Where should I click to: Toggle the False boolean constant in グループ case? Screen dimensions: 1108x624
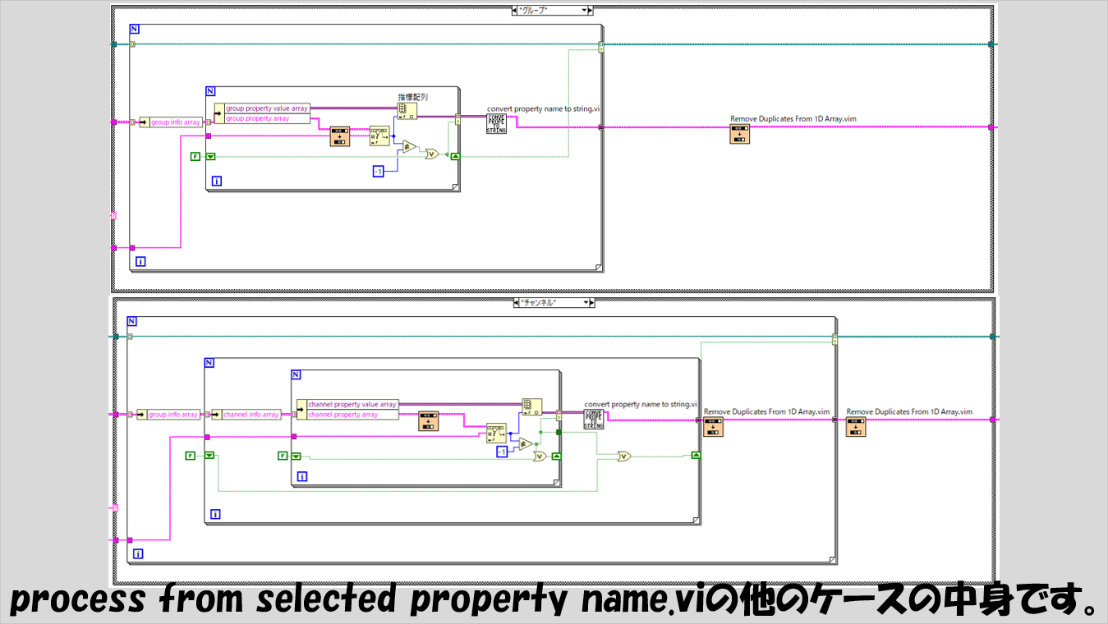[x=195, y=156]
